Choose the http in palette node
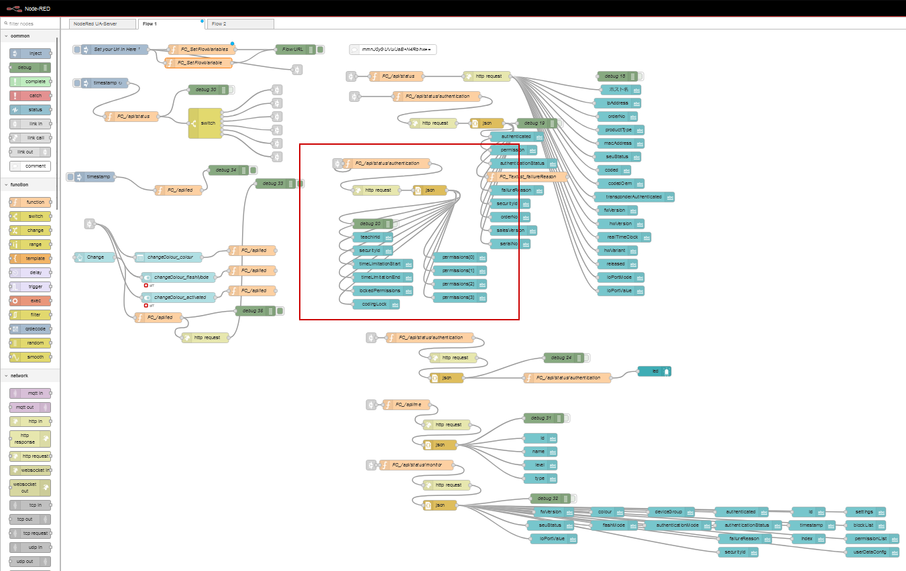Viewport: 906px width, 571px height. click(30, 422)
